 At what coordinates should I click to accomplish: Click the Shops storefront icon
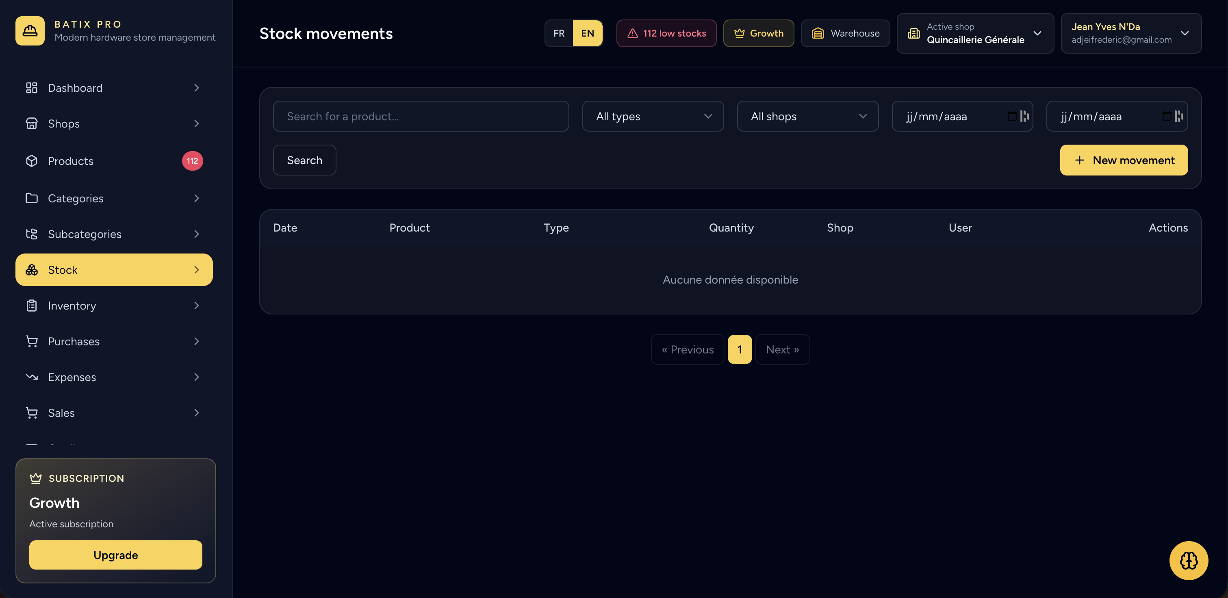pyautogui.click(x=31, y=123)
